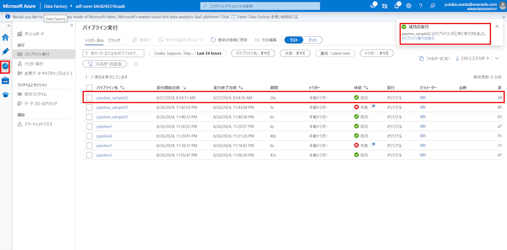Tick the select-all header checkbox
507x250 pixels.
[x=89, y=88]
